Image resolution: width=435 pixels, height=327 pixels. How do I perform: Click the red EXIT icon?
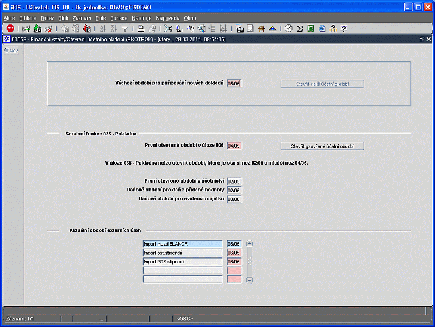pyautogui.click(x=10, y=28)
